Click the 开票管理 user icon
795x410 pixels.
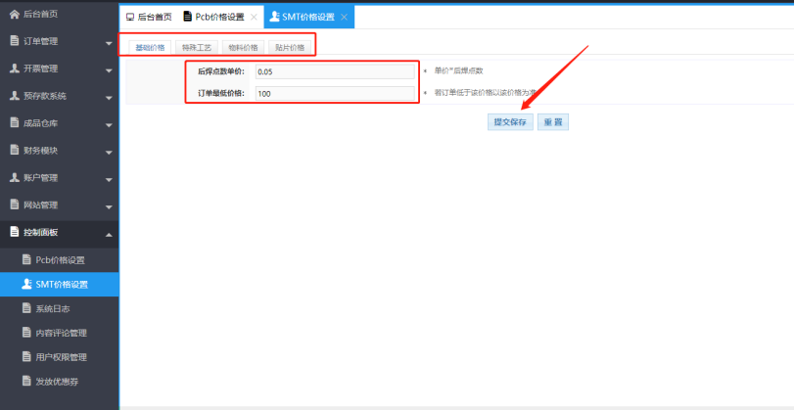coord(14,68)
